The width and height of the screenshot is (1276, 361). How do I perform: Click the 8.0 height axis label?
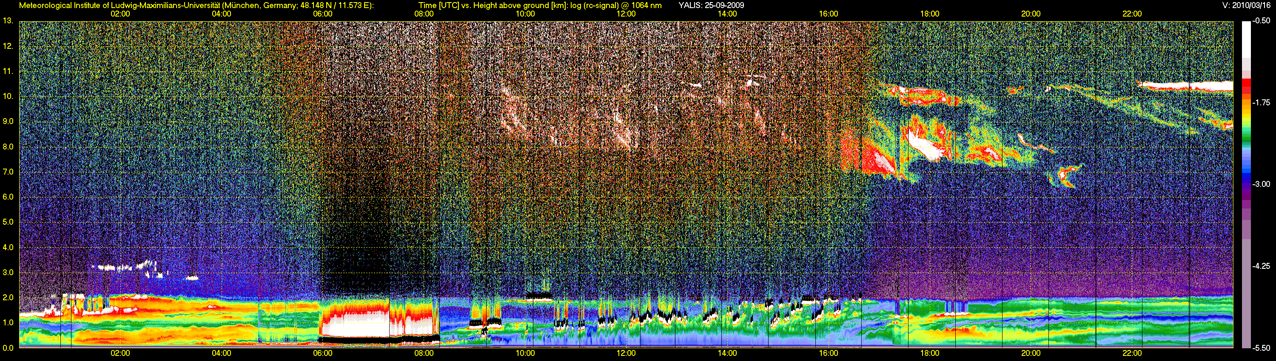[7, 147]
